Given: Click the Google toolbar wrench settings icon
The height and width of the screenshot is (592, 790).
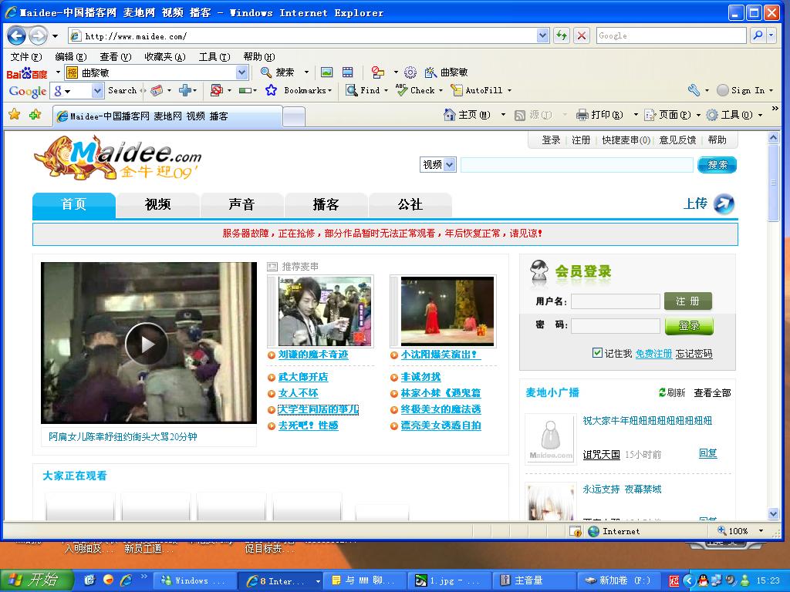Looking at the screenshot, I should point(694,90).
